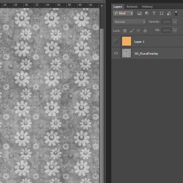
Task: Click the Opacity label
Action: click(x=154, y=22)
